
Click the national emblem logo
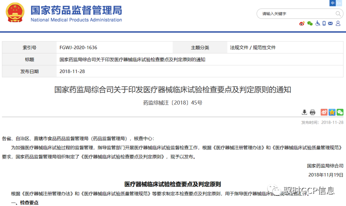[14, 13]
